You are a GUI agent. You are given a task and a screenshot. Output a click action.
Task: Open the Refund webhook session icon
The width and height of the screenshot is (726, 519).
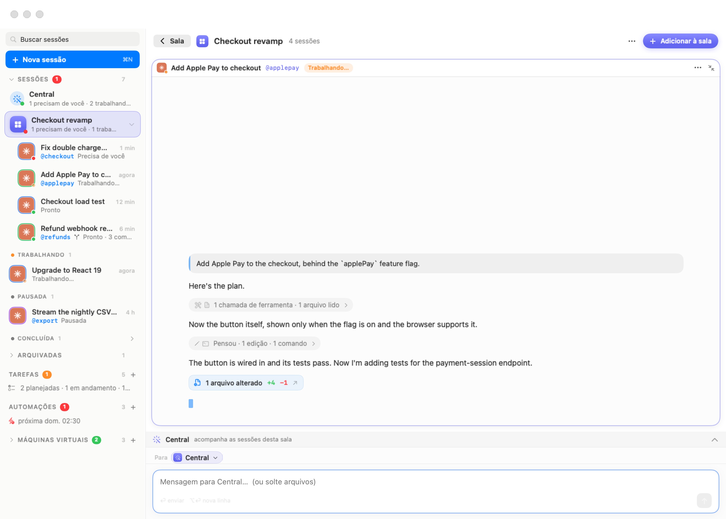(26, 232)
